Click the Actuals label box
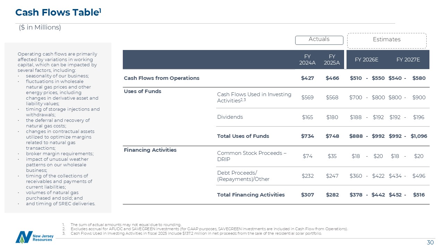Screen dimensions: 444x250 [319, 40]
